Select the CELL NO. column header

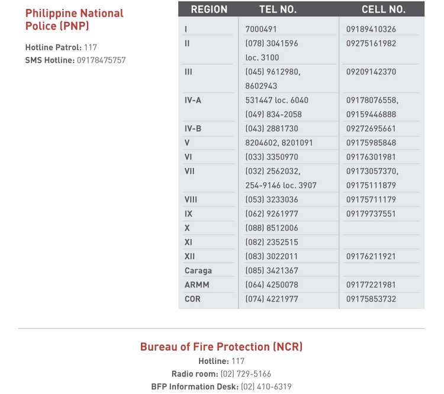(x=384, y=9)
